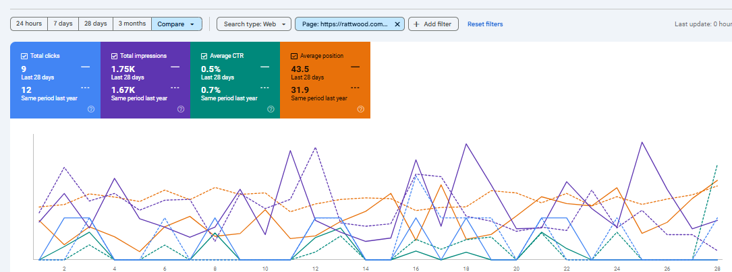
Task: Toggle the Total clicks checkbox
Action: pos(24,56)
